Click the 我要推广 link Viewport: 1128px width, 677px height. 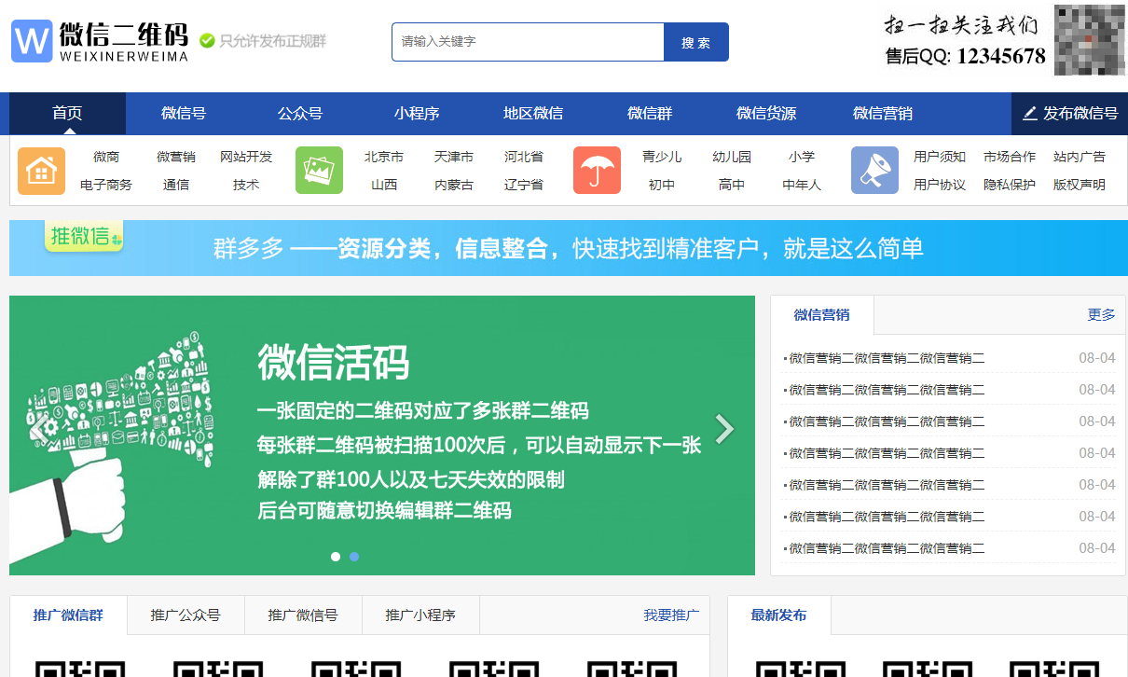click(x=671, y=615)
